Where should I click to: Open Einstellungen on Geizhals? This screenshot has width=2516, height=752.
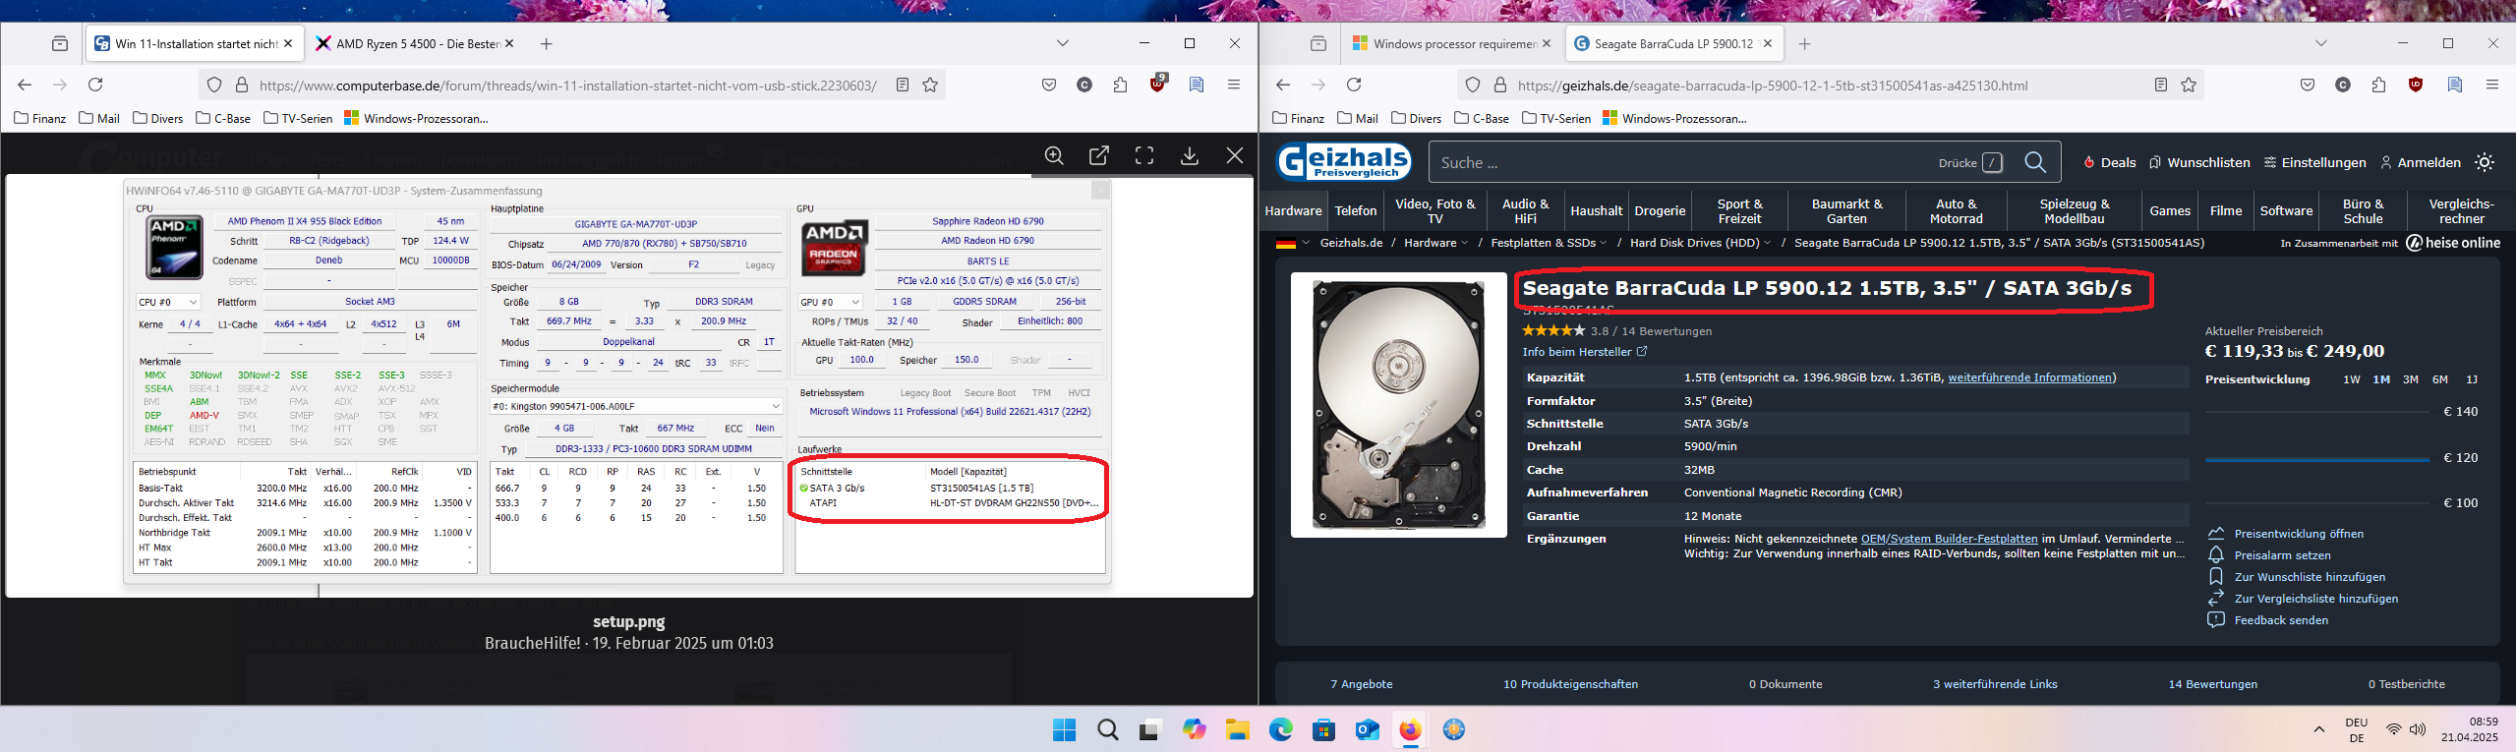(2313, 162)
